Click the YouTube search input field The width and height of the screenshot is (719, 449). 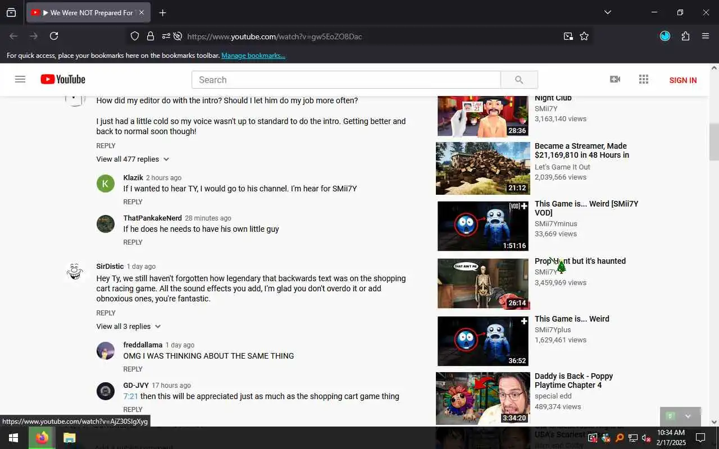coord(346,80)
